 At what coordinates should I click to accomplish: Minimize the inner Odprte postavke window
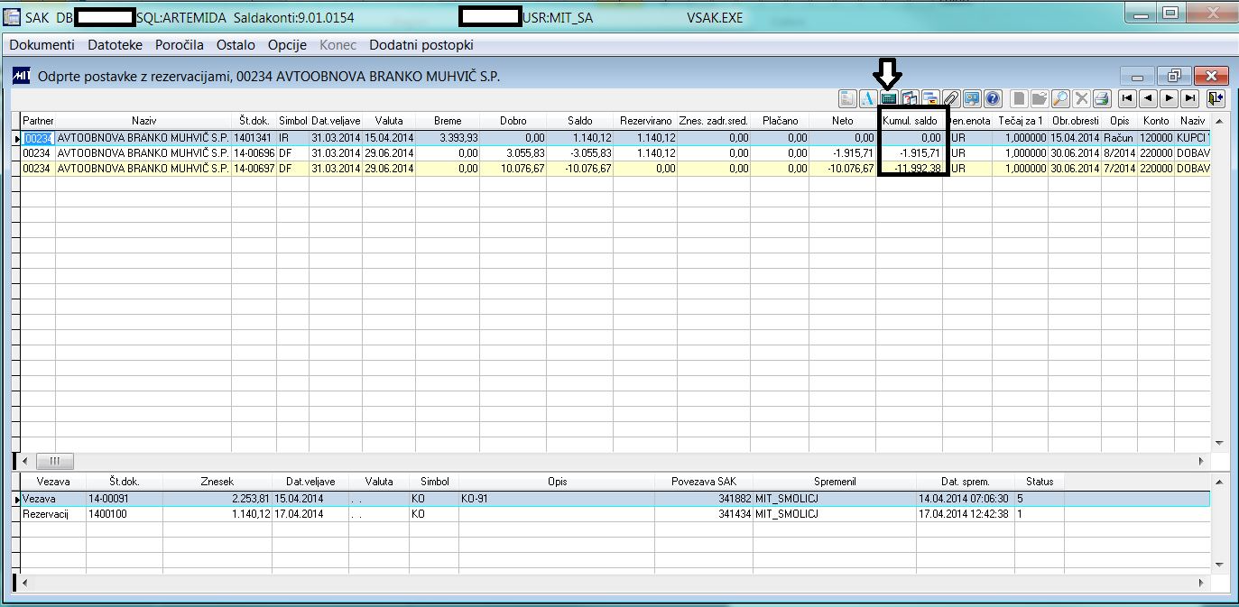1137,76
